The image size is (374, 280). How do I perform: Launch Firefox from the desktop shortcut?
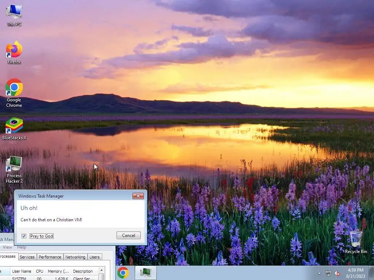point(14,53)
